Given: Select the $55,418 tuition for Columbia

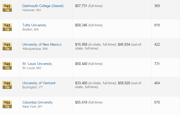Looking at the screenshot, I should coord(81,102).
